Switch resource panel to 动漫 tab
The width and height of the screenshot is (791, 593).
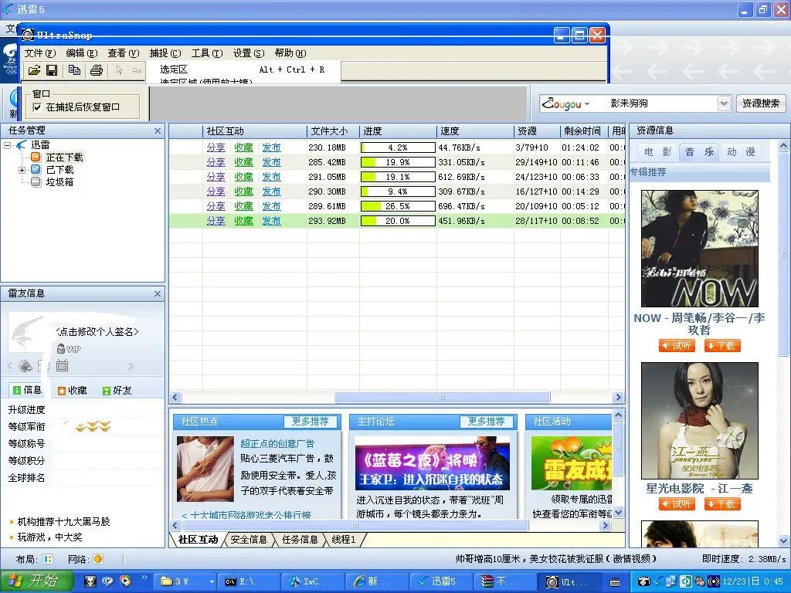click(741, 152)
